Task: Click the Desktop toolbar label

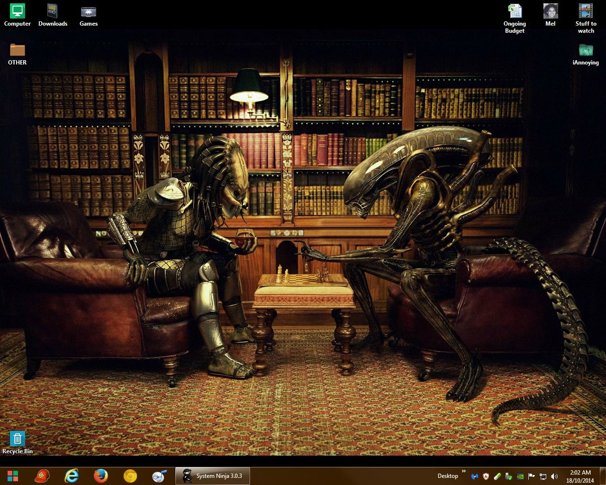Action: click(448, 476)
